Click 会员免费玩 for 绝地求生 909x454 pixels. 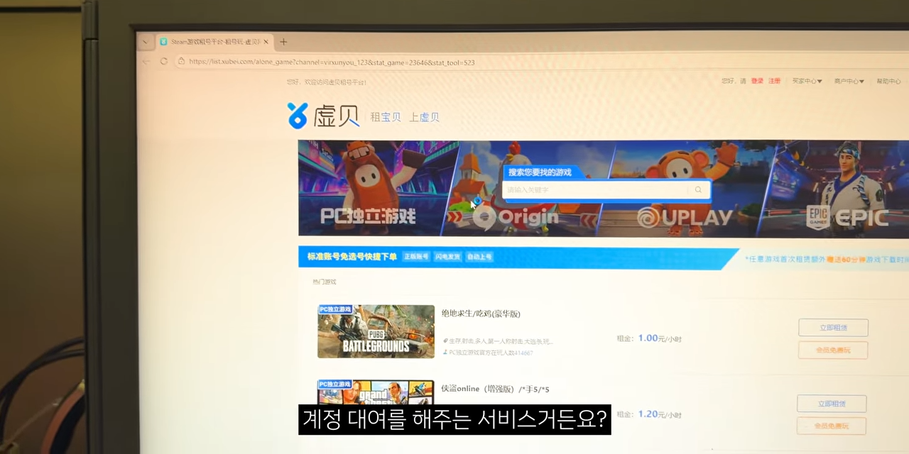833,350
